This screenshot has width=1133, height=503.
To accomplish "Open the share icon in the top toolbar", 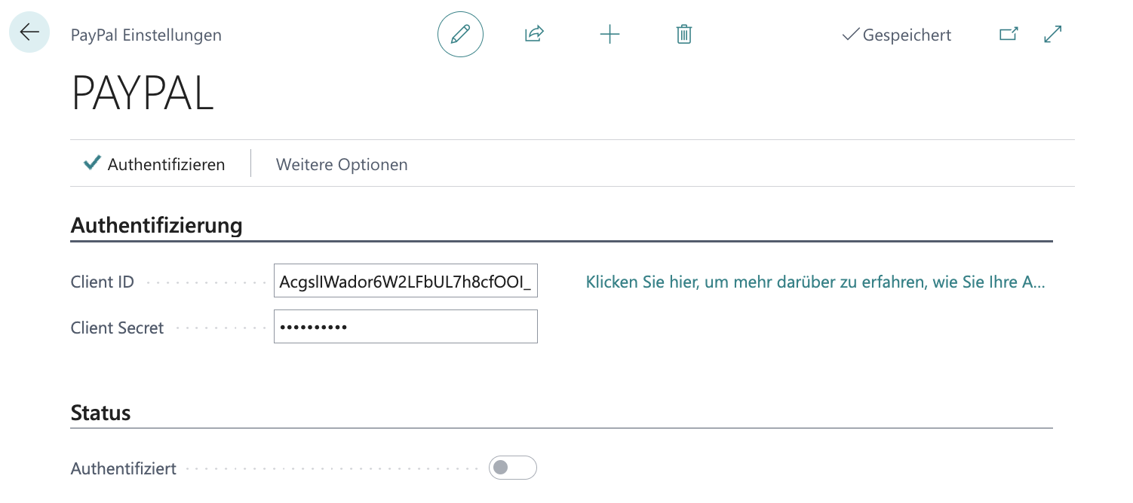I will pyautogui.click(x=534, y=35).
